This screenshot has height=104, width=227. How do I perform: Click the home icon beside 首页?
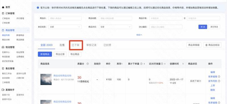click(x=3, y=7)
